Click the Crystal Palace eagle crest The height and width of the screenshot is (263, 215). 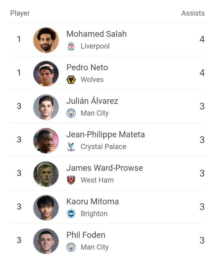(71, 147)
